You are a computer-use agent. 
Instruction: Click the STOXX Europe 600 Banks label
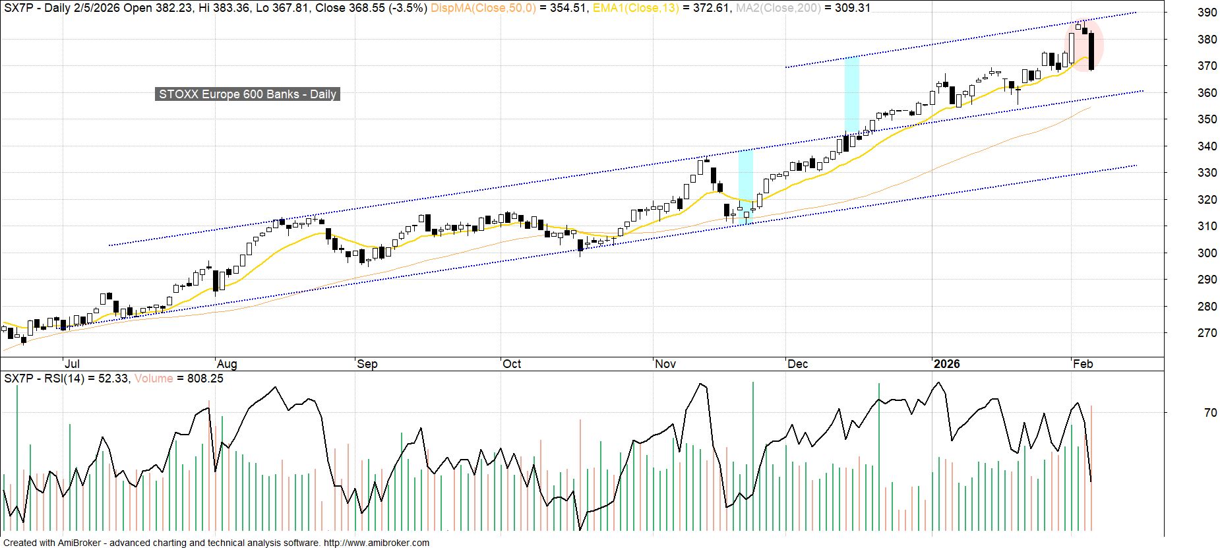pos(247,94)
